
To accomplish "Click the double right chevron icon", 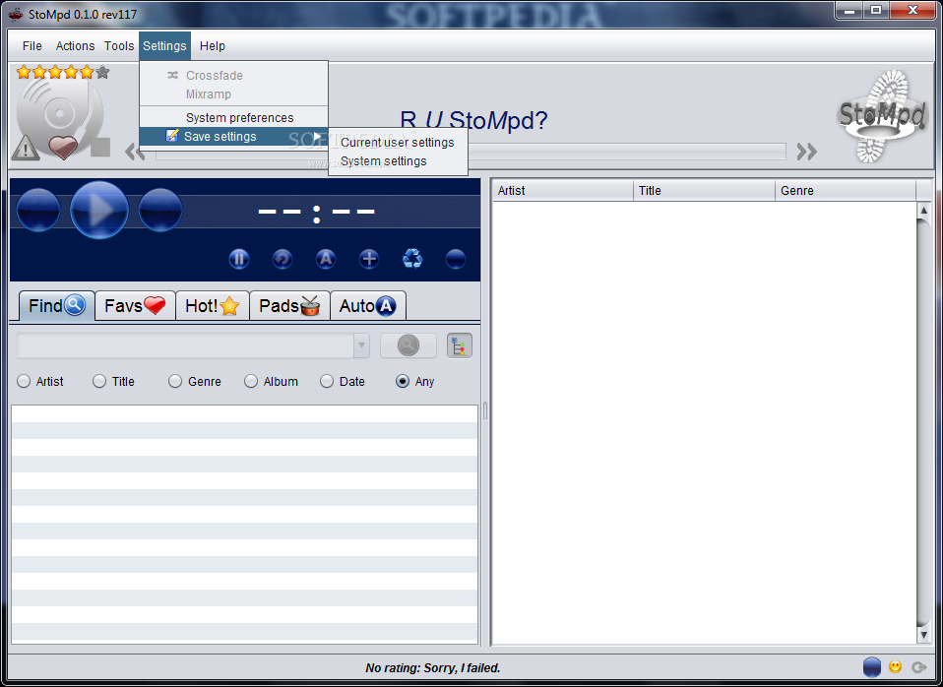I will 806,152.
